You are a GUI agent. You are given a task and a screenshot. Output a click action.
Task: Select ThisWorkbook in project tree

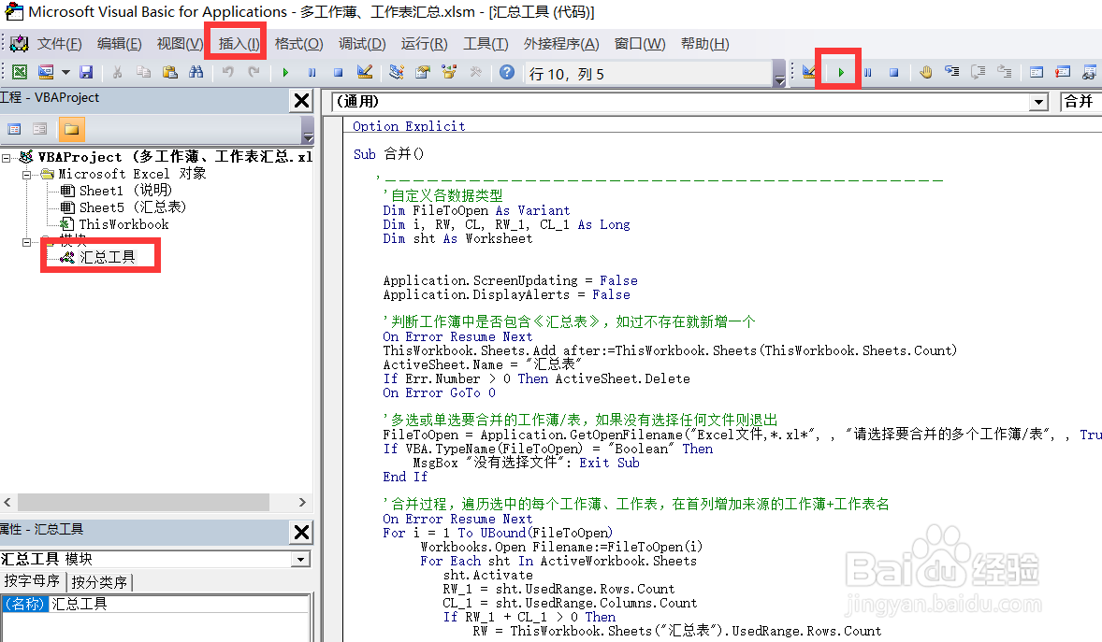[x=114, y=225]
